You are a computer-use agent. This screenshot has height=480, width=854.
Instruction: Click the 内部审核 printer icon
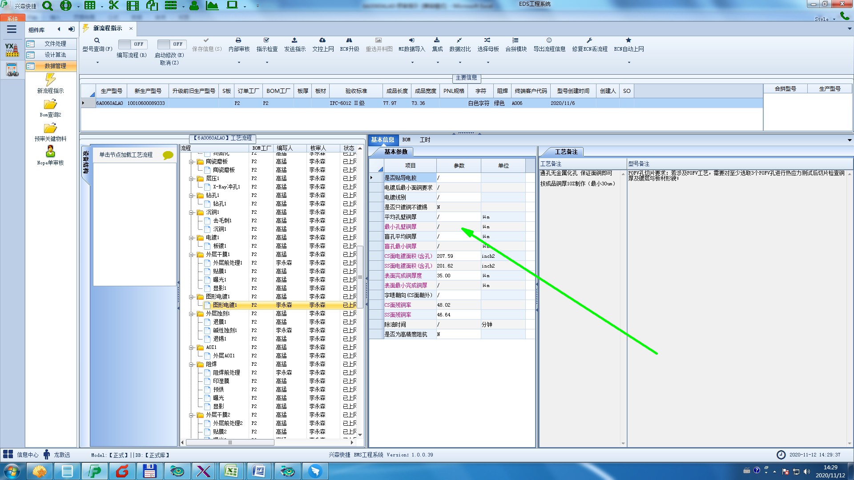pyautogui.click(x=238, y=40)
